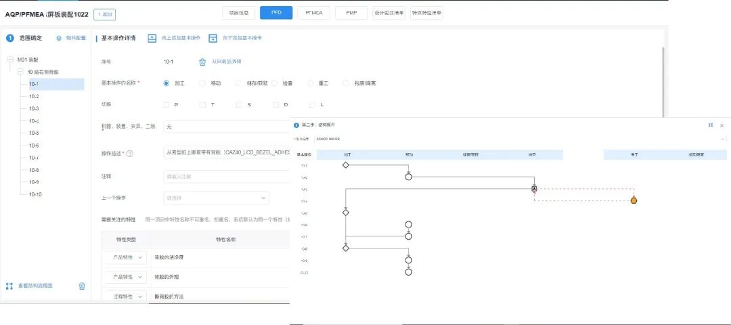Click the add-basic-operation-below icon (向下添加基本操作)
The image size is (731, 325).
tap(213, 38)
